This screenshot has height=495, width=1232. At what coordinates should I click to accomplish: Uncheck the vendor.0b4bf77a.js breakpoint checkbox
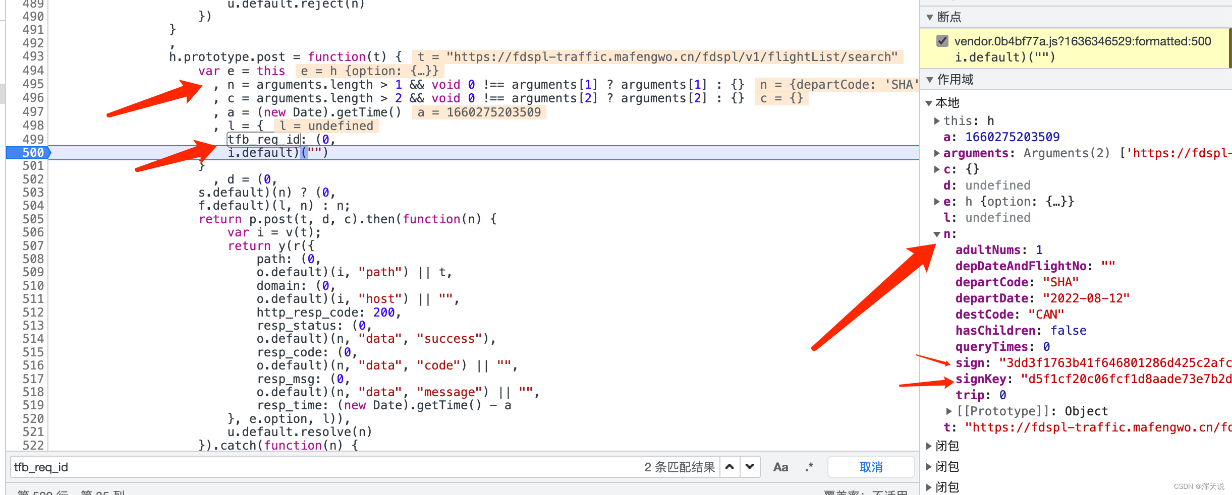click(942, 41)
